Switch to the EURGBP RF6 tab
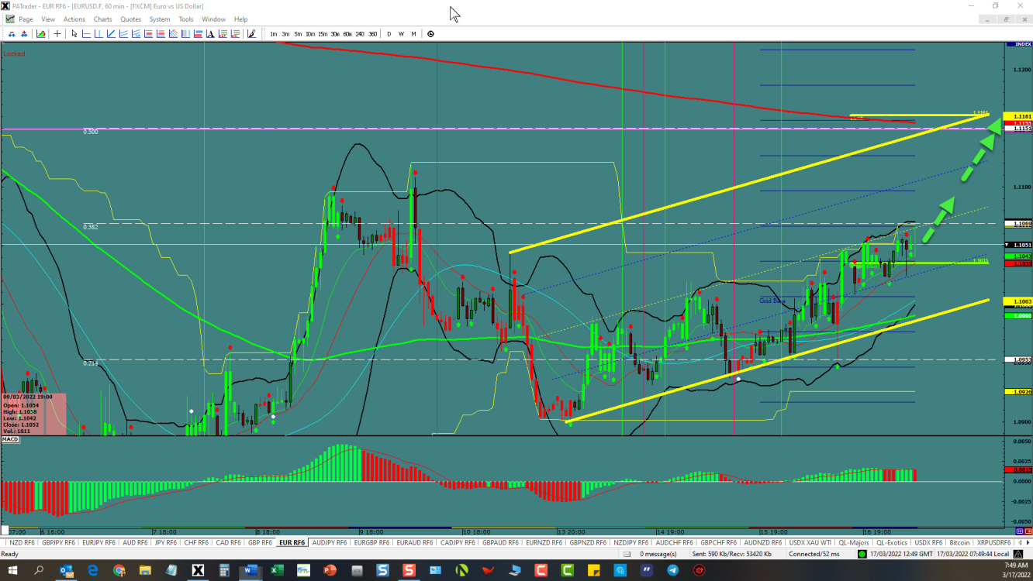Viewport: 1033px width, 581px height. pos(371,542)
